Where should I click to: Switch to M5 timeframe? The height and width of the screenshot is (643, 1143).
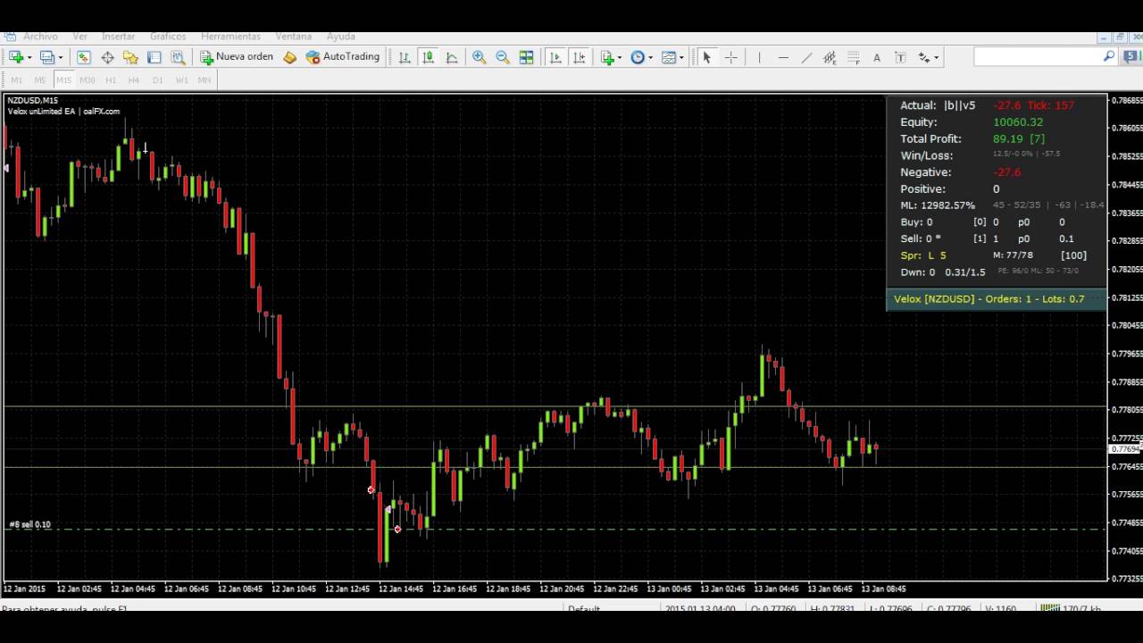[x=39, y=79]
